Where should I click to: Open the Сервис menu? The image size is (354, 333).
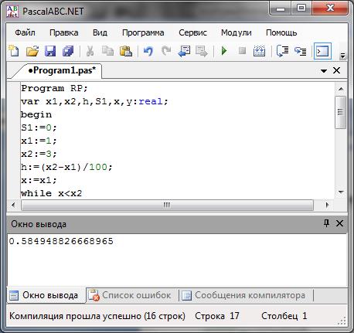coord(192,32)
